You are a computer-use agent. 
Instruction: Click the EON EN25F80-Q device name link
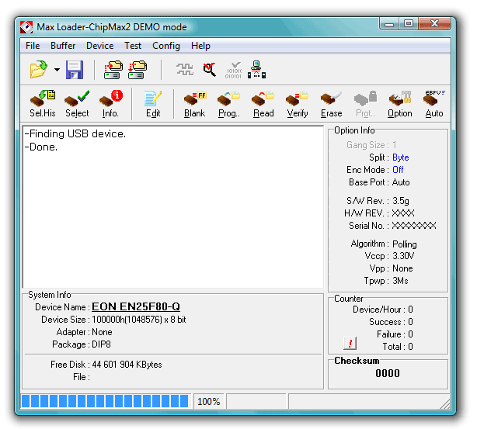coord(136,306)
